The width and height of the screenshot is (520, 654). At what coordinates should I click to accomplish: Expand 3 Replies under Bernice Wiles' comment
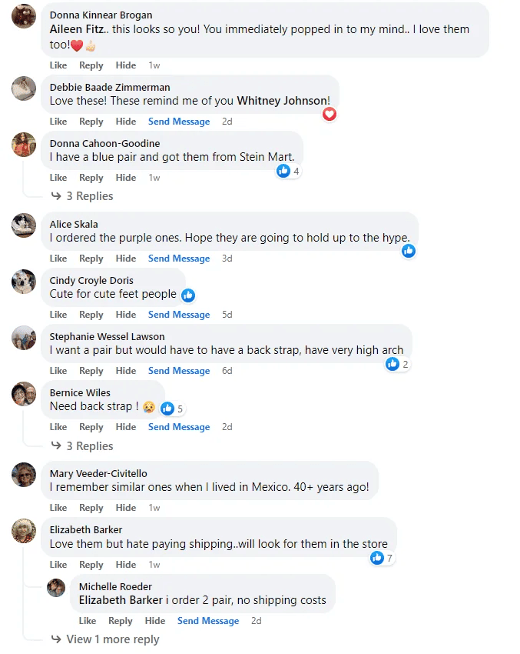[x=89, y=446]
